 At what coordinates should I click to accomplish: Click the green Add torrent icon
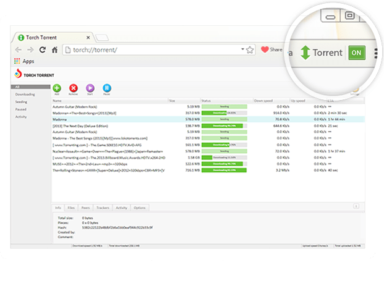pyautogui.click(x=57, y=88)
